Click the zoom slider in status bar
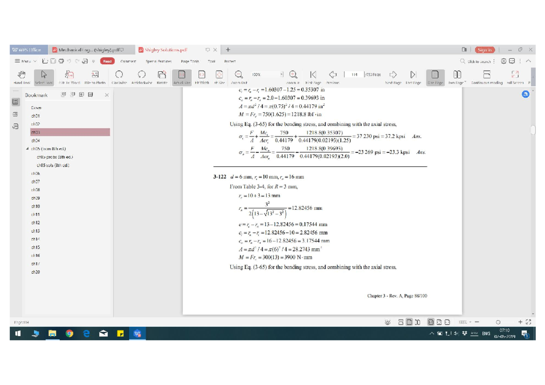Viewport: 545px width, 385px height. coord(498,322)
